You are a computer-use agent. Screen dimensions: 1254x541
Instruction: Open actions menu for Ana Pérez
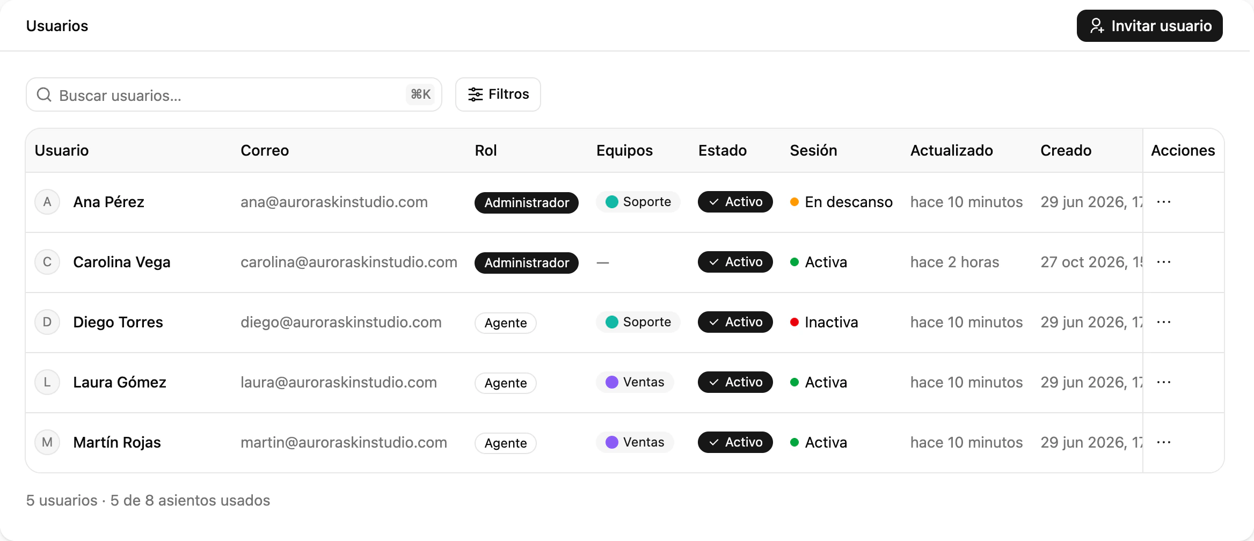[x=1164, y=202]
